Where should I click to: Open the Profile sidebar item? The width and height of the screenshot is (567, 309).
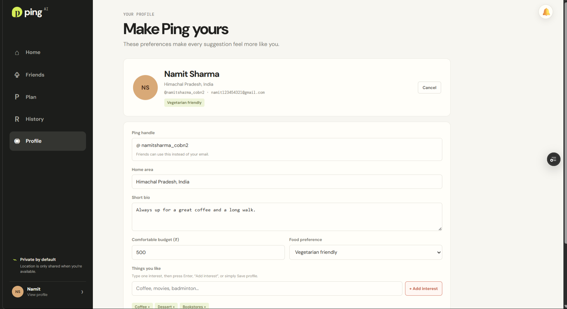48,141
